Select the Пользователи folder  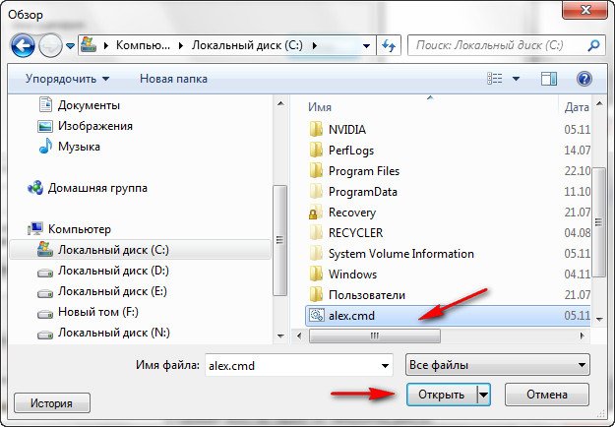pyautogui.click(x=367, y=295)
